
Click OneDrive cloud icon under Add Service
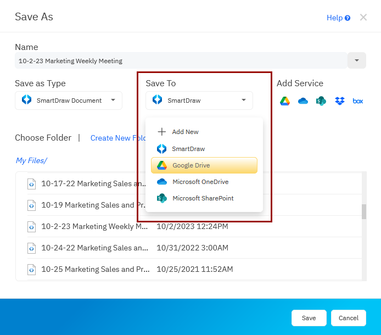point(303,101)
